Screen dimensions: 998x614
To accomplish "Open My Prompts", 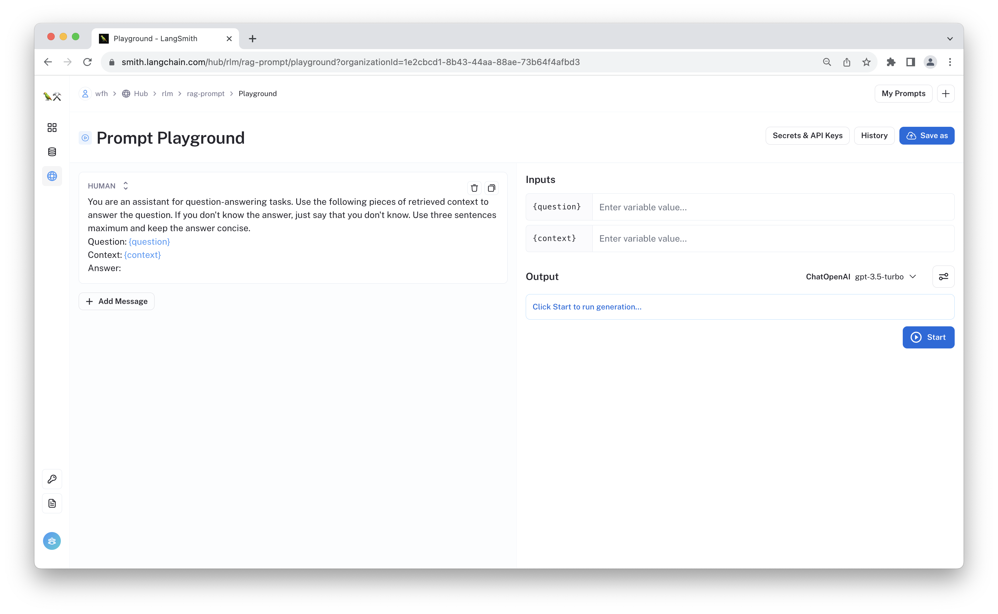I will pyautogui.click(x=903, y=93).
